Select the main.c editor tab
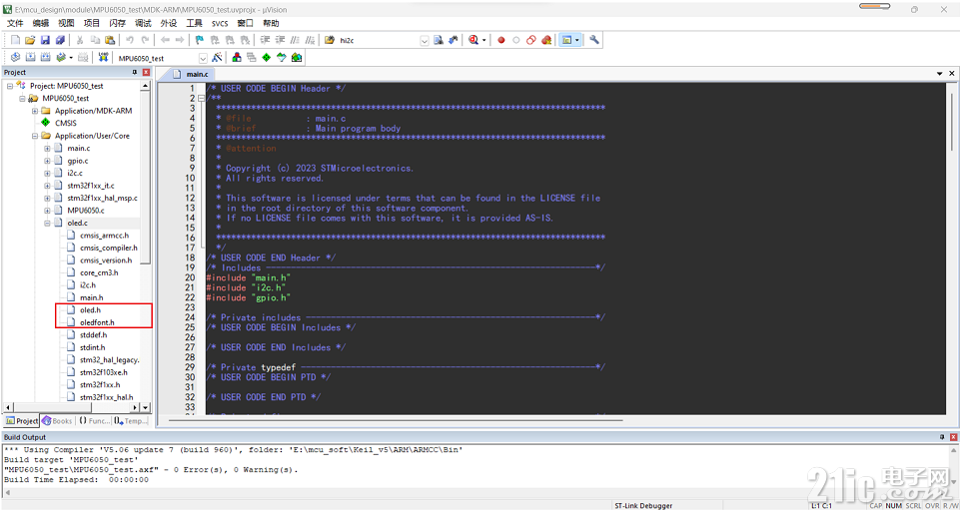Image resolution: width=961 pixels, height=510 pixels. tap(191, 74)
